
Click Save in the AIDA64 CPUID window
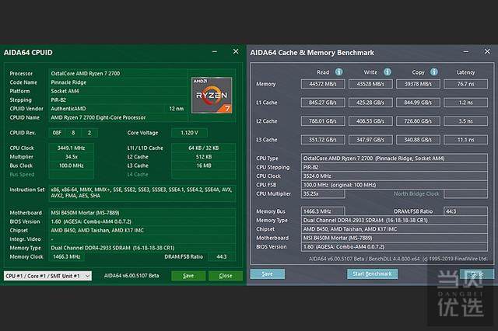(x=188, y=276)
